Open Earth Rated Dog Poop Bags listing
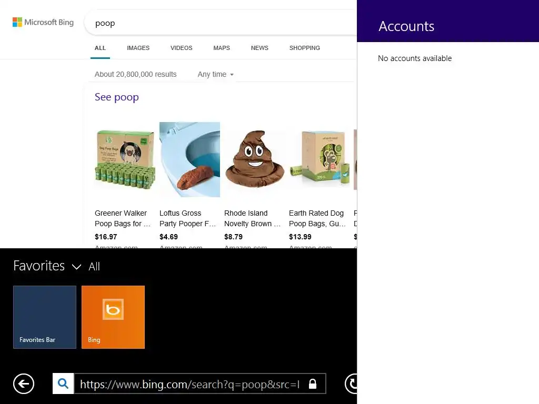 [317, 218]
